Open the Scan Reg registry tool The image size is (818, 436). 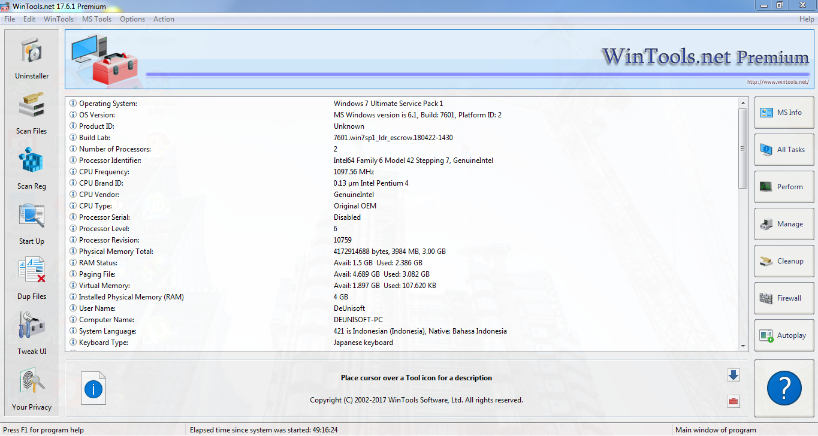(x=32, y=168)
